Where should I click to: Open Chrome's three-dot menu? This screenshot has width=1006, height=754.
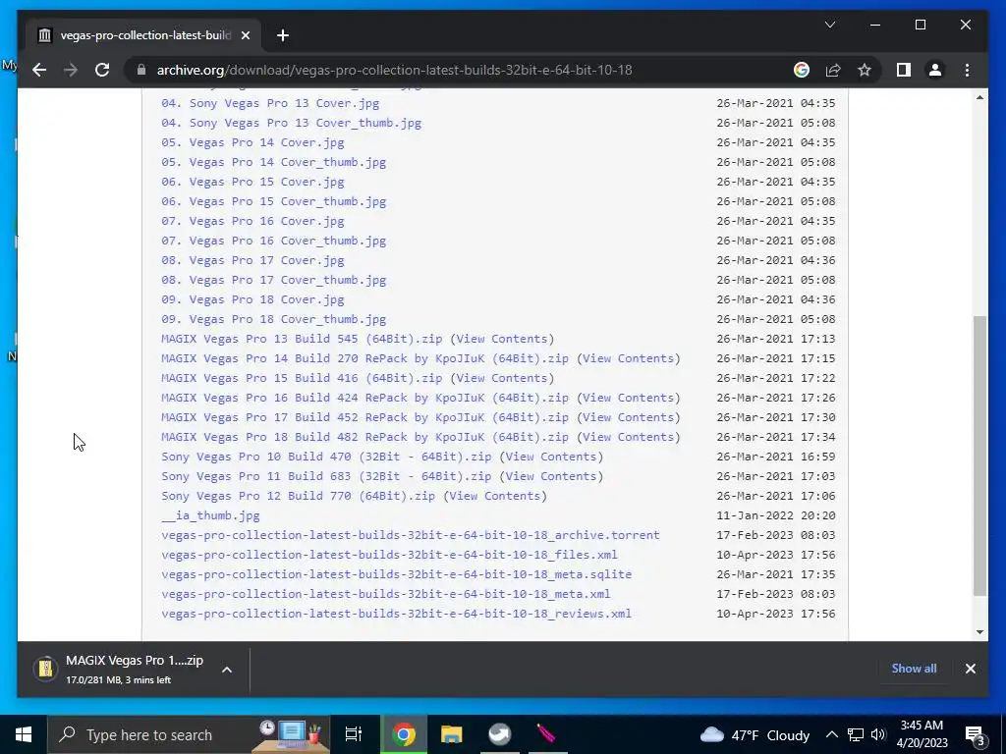(967, 70)
